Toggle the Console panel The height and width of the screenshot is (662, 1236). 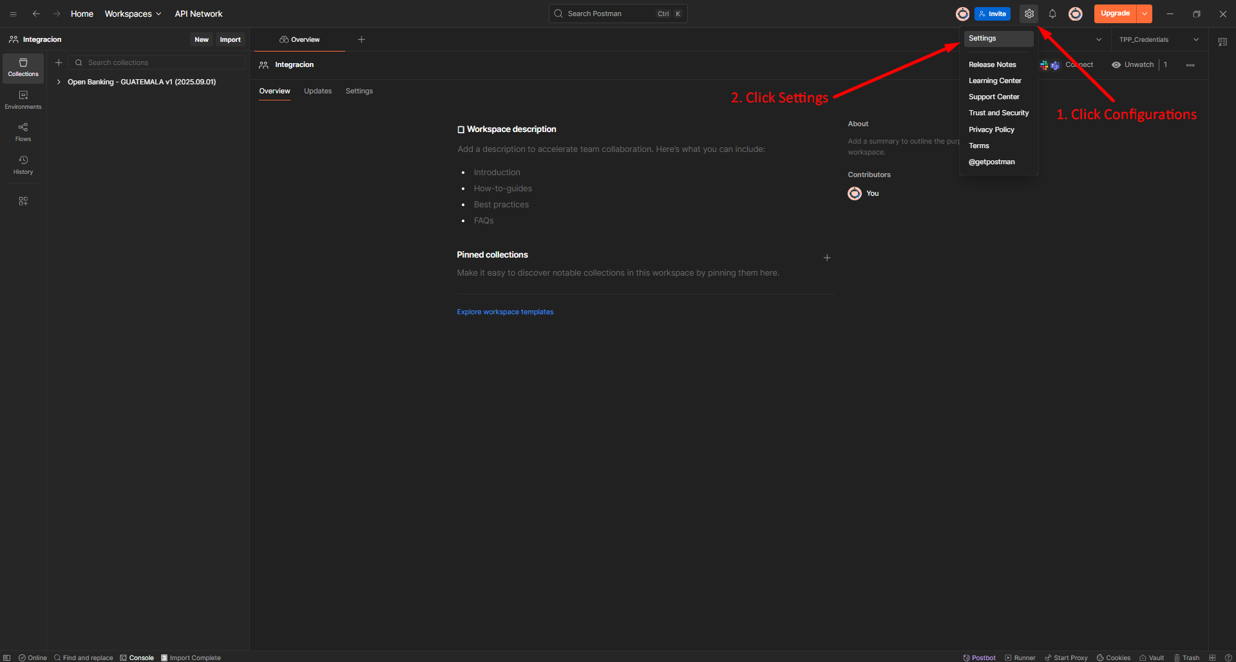[x=137, y=657]
